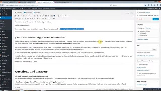
Task: Align text right
Action: click(40, 16)
